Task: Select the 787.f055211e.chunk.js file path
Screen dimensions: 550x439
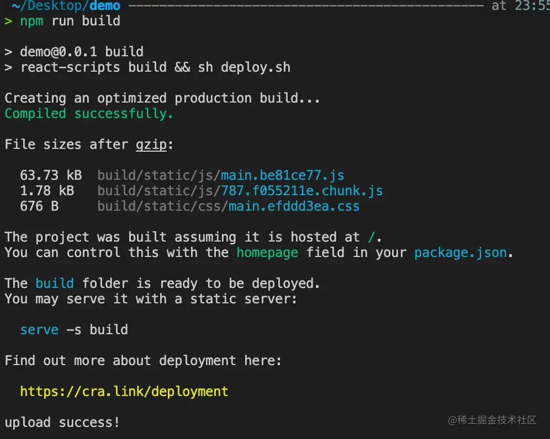Action: (x=240, y=191)
